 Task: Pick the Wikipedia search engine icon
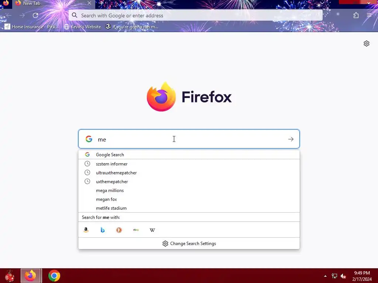click(x=152, y=230)
